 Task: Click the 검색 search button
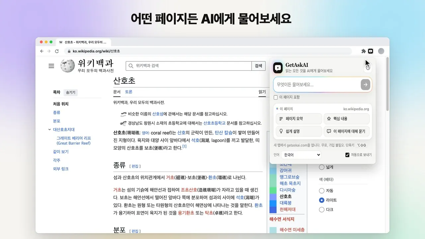pyautogui.click(x=258, y=66)
